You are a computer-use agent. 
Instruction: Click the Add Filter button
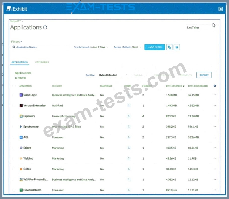click(x=154, y=47)
